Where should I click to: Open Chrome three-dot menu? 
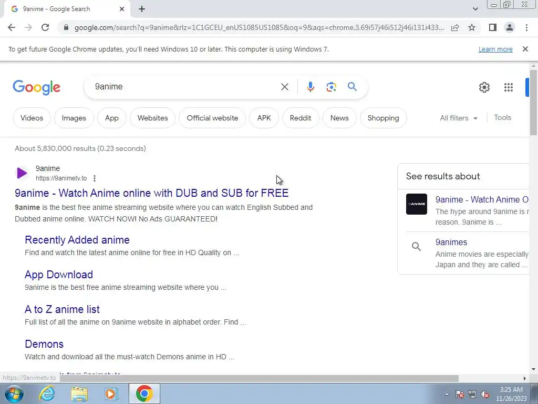pos(526,27)
